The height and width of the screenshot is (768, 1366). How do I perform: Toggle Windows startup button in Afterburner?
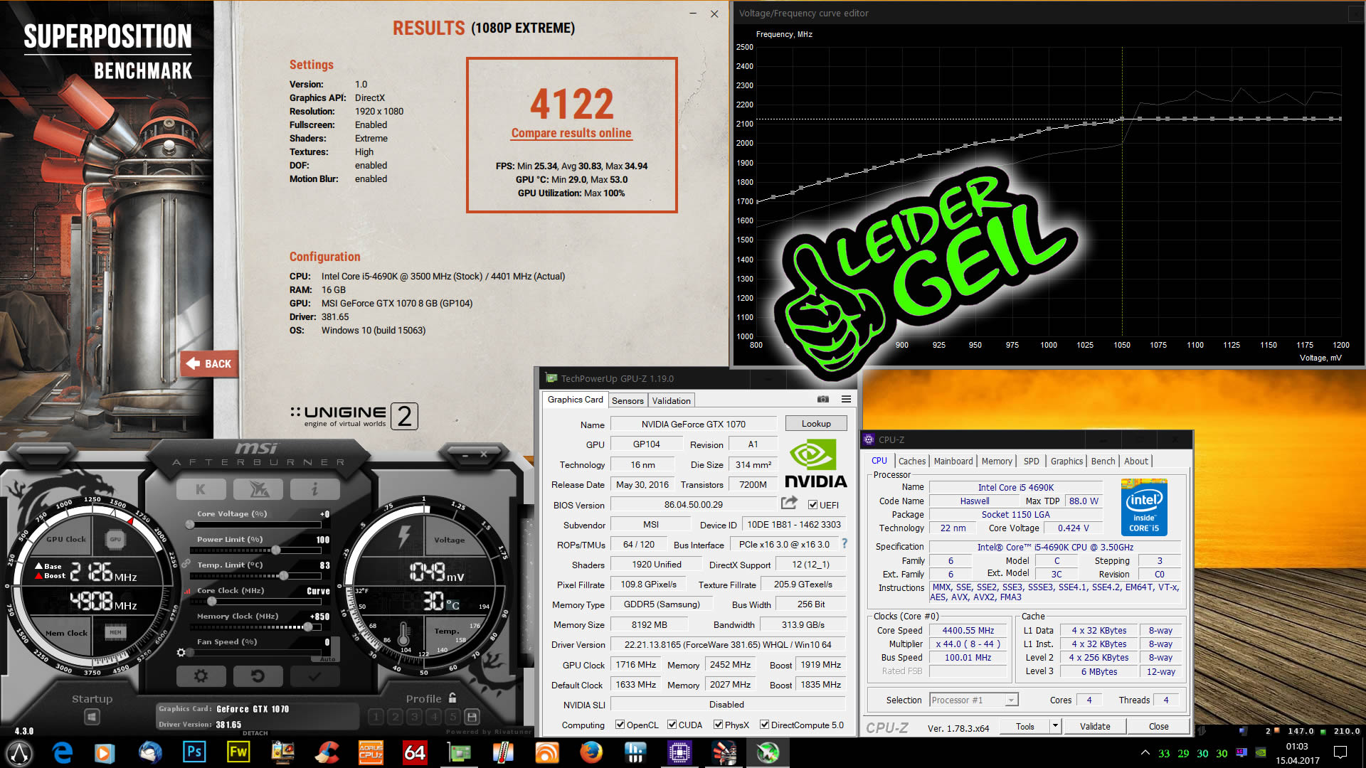[x=92, y=717]
